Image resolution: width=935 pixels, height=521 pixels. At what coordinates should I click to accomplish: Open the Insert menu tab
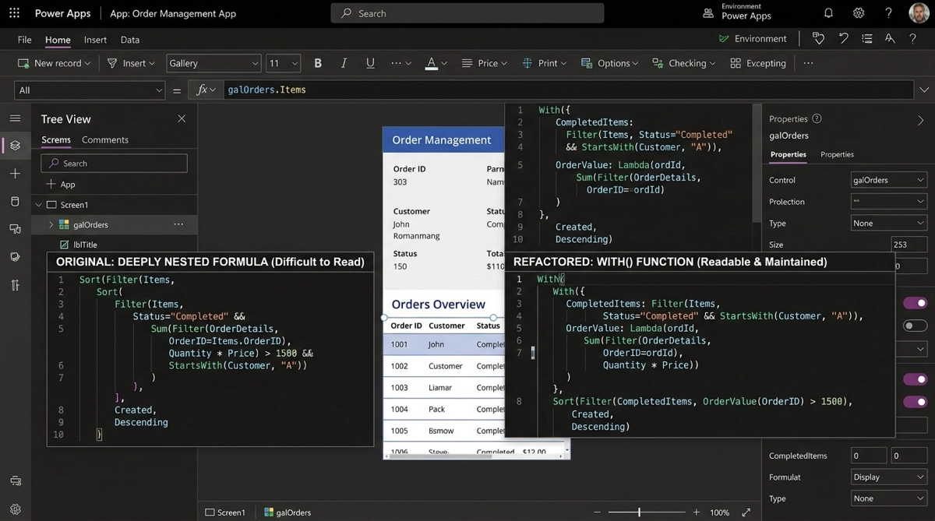coord(95,40)
